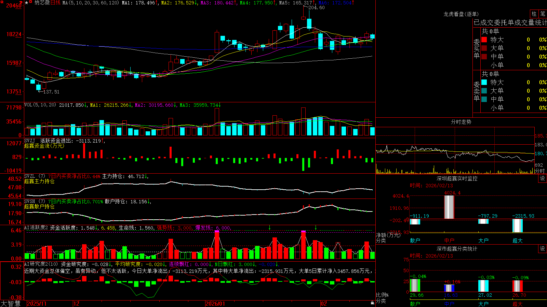The height and width of the screenshot is (307, 547).
Task: Click the 超大 26.70 percentage bar
Action: tap(517, 286)
